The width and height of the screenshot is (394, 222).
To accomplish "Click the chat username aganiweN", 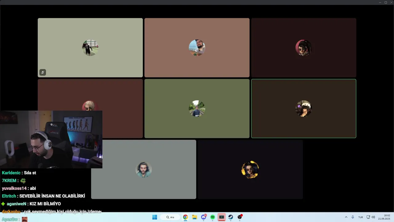I will click(16, 204).
